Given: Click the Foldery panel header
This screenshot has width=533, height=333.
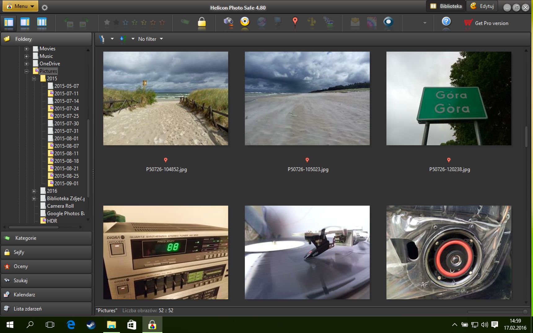Looking at the screenshot, I should click(46, 39).
